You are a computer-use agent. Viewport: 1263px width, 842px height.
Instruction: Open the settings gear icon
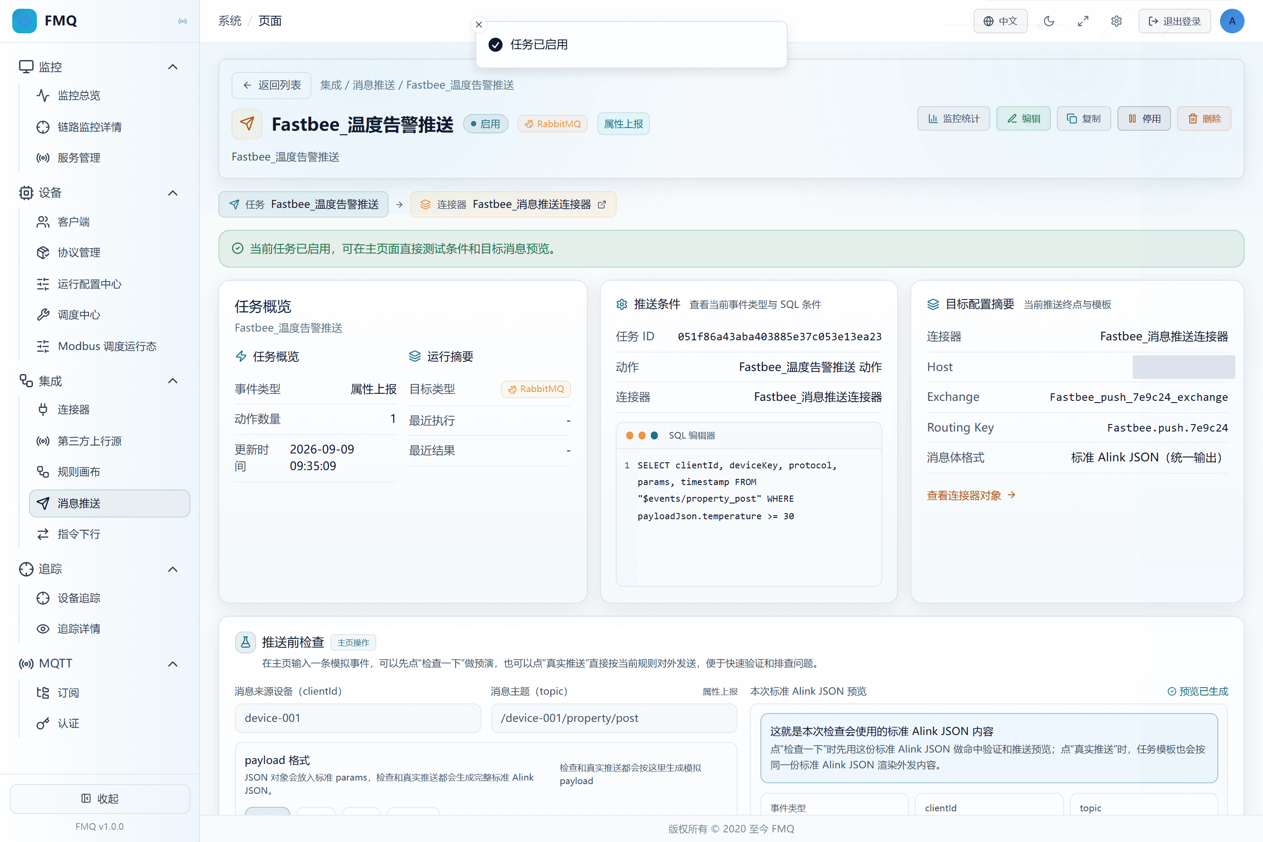tap(1117, 21)
